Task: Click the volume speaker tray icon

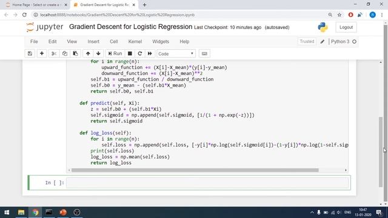Action: tap(339, 213)
